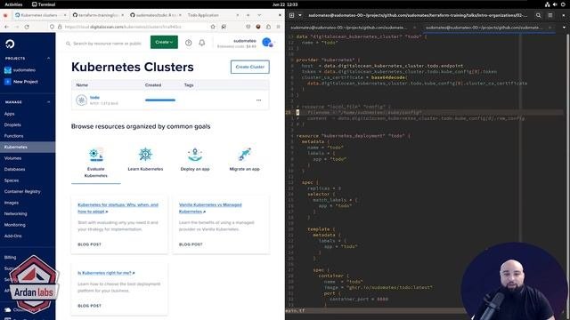Open the list all browser tabs chevron
Viewport: 570px width, 320px height.
(259, 15)
